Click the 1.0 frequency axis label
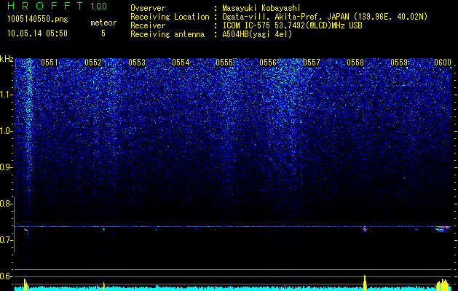The height and width of the screenshot is (291, 458). pos(7,131)
